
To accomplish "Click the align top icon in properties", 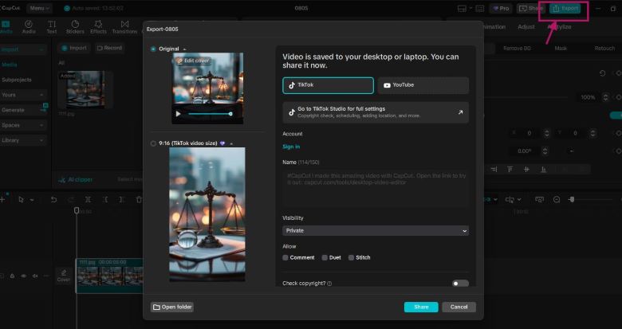I will tap(510, 170).
